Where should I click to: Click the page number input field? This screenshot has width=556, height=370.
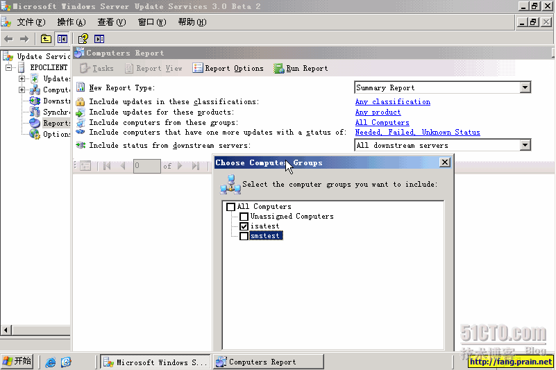tap(146, 166)
